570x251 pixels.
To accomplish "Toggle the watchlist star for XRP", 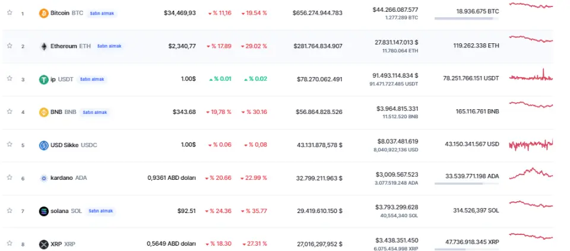I will point(9,244).
